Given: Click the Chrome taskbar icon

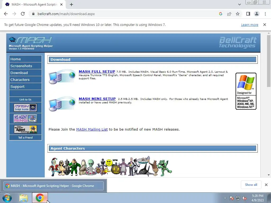Looking at the screenshot, I should pos(40,198).
